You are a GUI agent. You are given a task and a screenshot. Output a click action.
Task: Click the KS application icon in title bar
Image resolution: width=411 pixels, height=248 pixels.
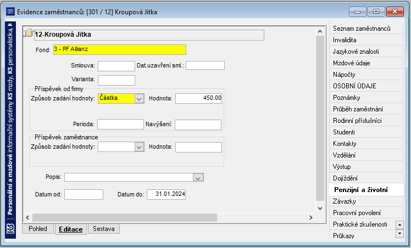click(10, 12)
